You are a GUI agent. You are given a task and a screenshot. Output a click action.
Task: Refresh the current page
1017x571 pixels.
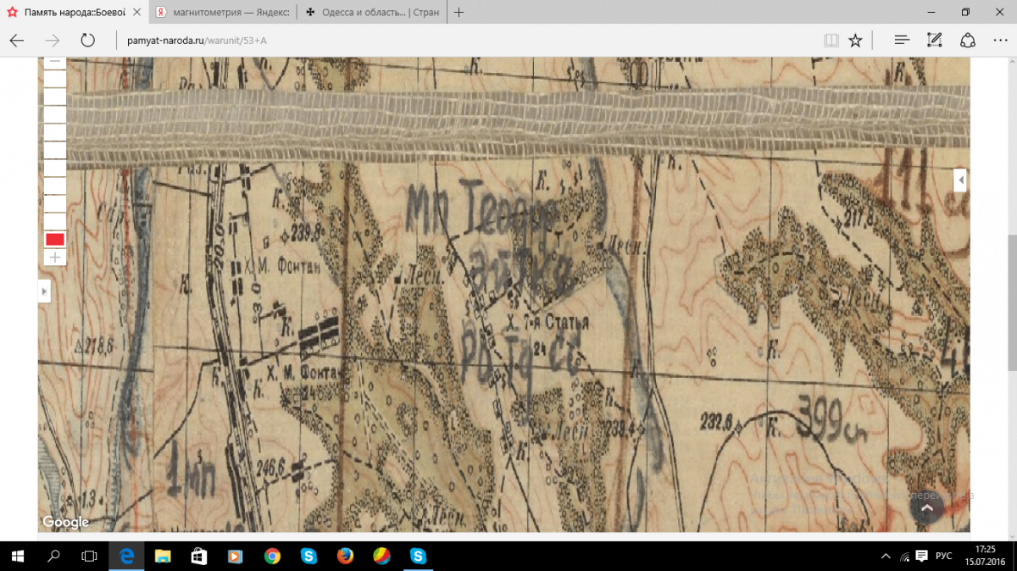click(x=87, y=40)
